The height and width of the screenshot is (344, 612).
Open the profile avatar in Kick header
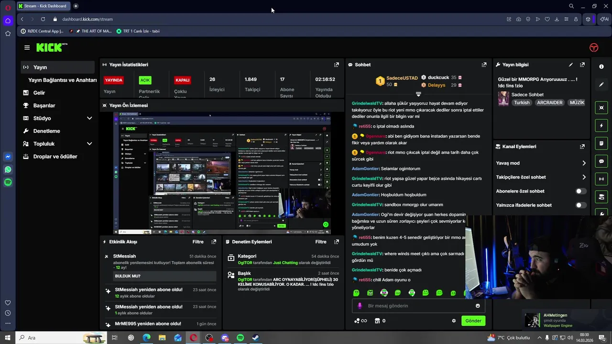(x=594, y=47)
